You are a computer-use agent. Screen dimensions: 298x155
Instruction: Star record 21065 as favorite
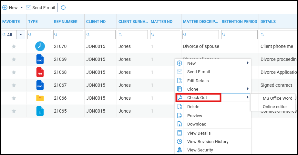(x=14, y=111)
